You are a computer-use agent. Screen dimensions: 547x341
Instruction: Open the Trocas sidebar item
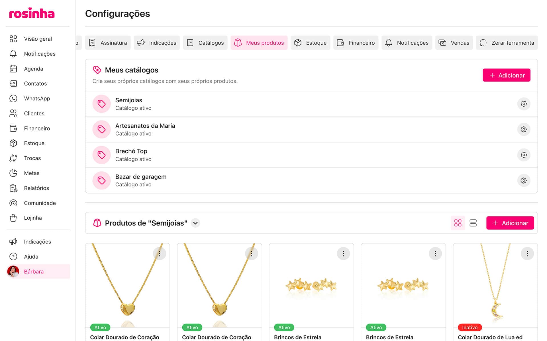tap(32, 158)
